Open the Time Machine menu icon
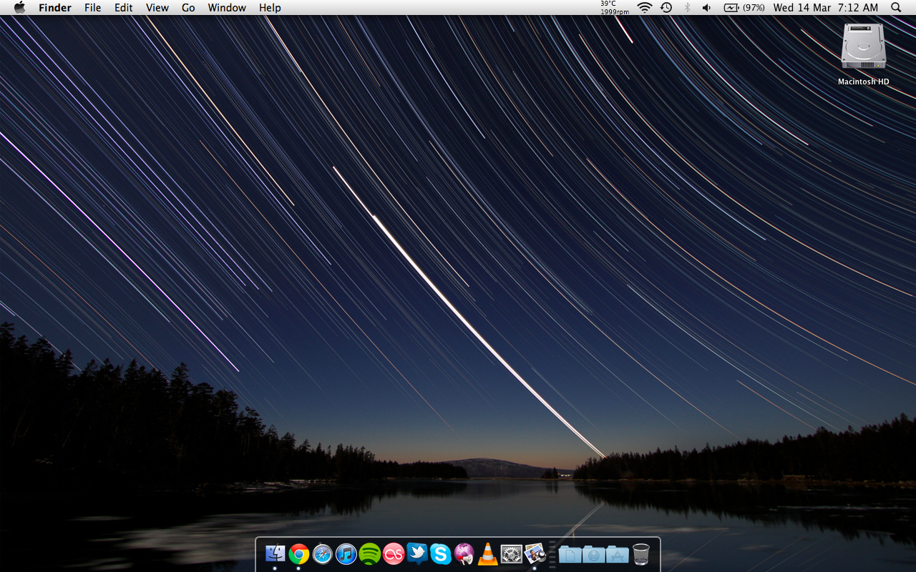Viewport: 916px width, 572px height. click(666, 7)
